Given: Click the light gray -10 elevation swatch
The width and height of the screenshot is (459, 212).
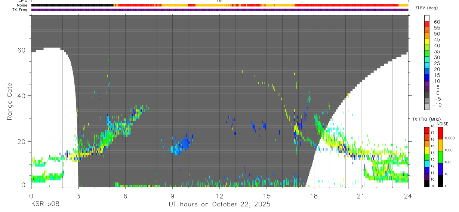Looking at the screenshot, I should [427, 107].
